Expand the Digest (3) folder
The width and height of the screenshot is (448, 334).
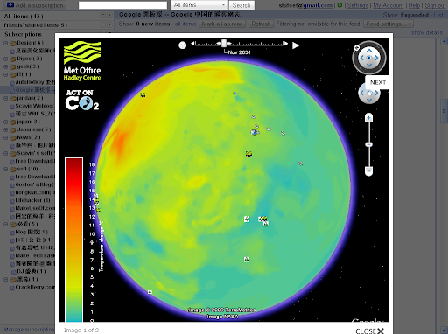[5, 59]
